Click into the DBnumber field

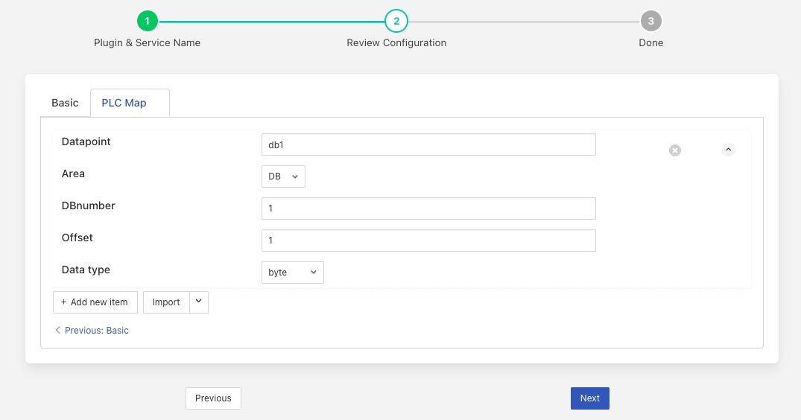tap(428, 209)
